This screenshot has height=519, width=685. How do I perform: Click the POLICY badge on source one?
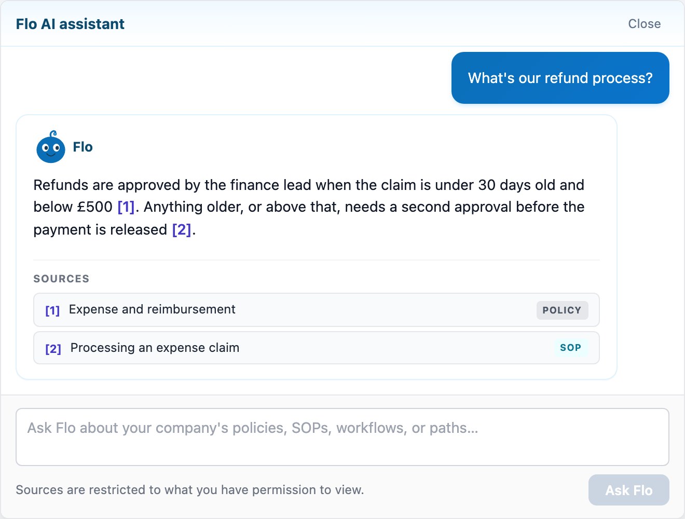pos(562,310)
